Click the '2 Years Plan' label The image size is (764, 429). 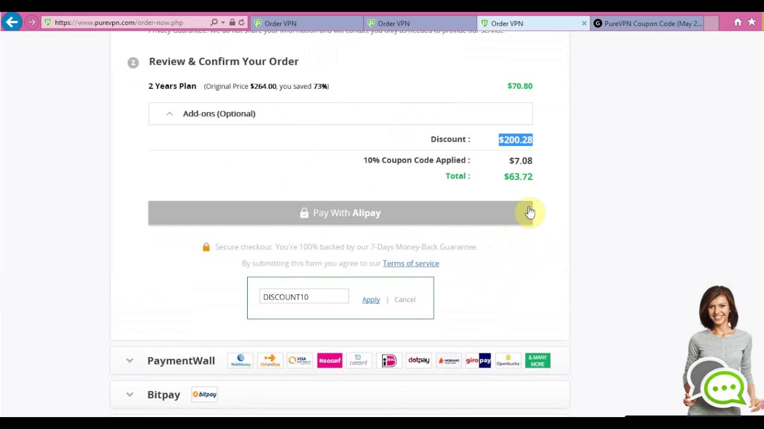click(x=172, y=86)
